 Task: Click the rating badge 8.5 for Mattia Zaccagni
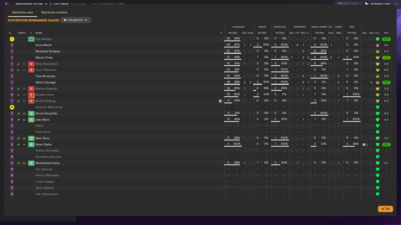click(386, 82)
